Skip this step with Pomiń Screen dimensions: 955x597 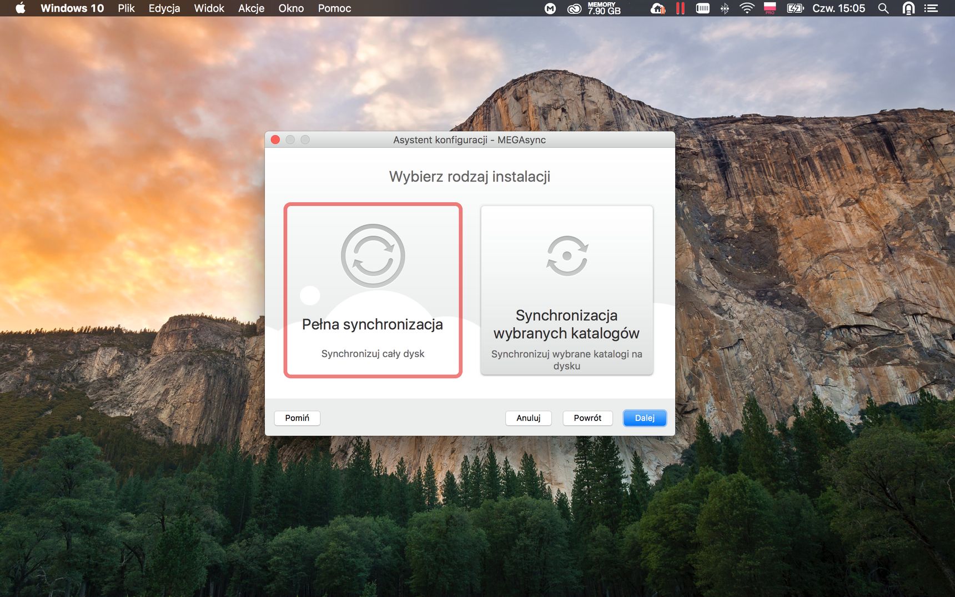point(297,418)
